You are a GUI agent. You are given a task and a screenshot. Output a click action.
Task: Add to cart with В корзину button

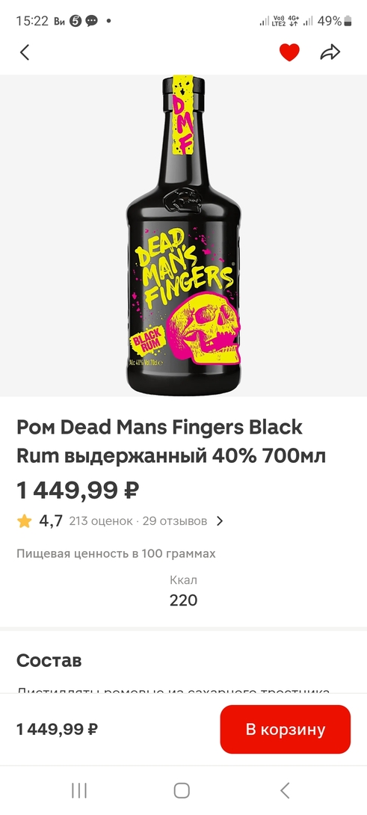pyautogui.click(x=286, y=729)
